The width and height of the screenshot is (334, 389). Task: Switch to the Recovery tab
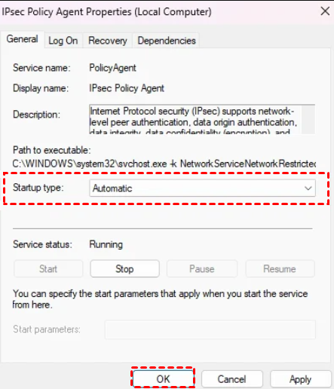tap(108, 41)
